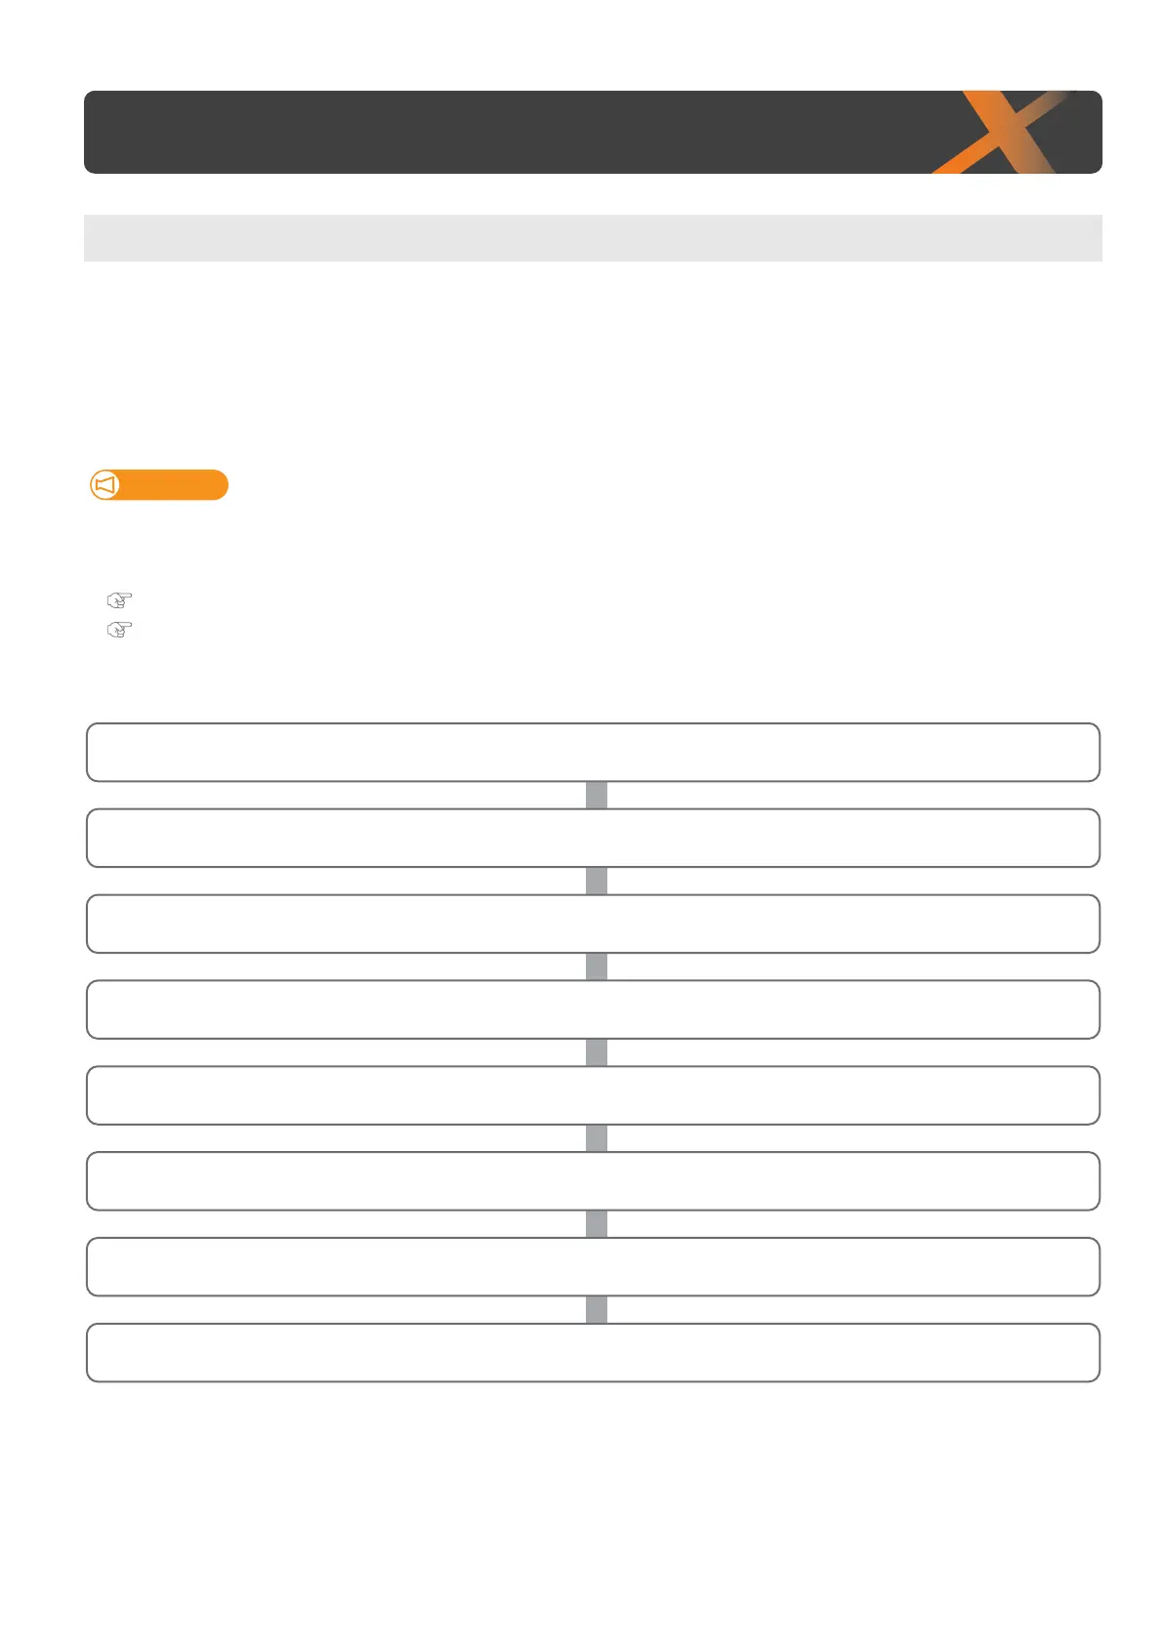This screenshot has height=1644, width=1162.
Task: Select the last flowchart step box
Action: (x=593, y=1353)
